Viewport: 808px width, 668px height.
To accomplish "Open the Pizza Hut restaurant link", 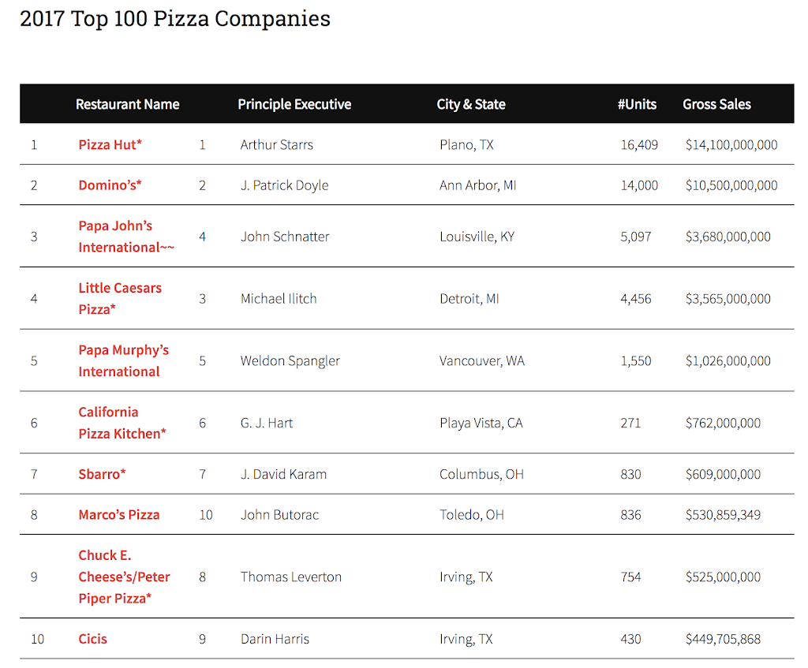I will pyautogui.click(x=110, y=144).
